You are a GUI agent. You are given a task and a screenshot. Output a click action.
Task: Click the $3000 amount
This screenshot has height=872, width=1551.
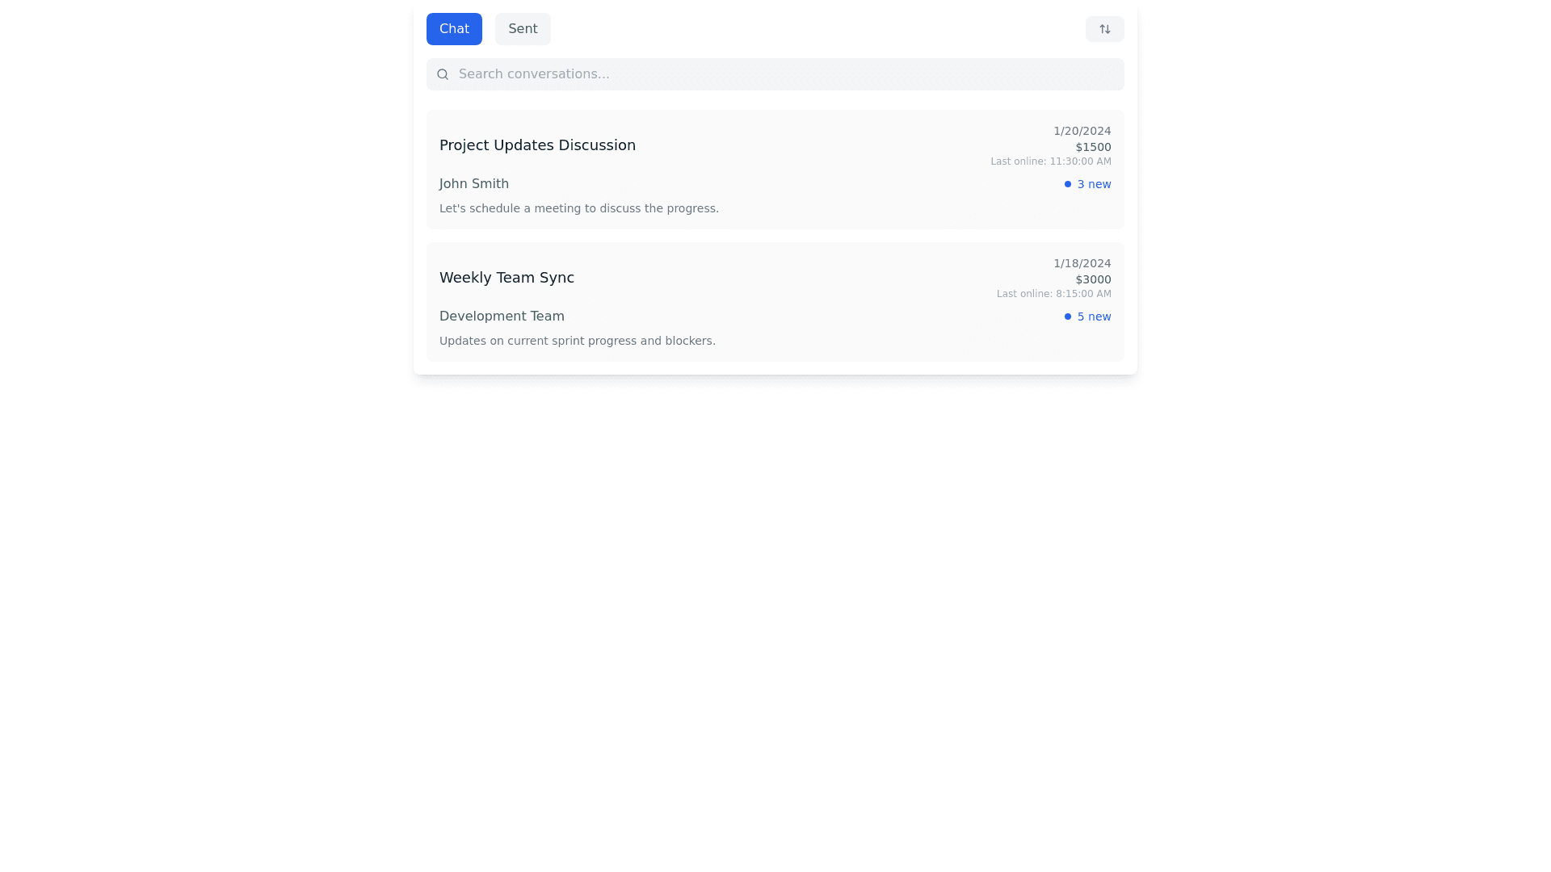(x=1093, y=279)
